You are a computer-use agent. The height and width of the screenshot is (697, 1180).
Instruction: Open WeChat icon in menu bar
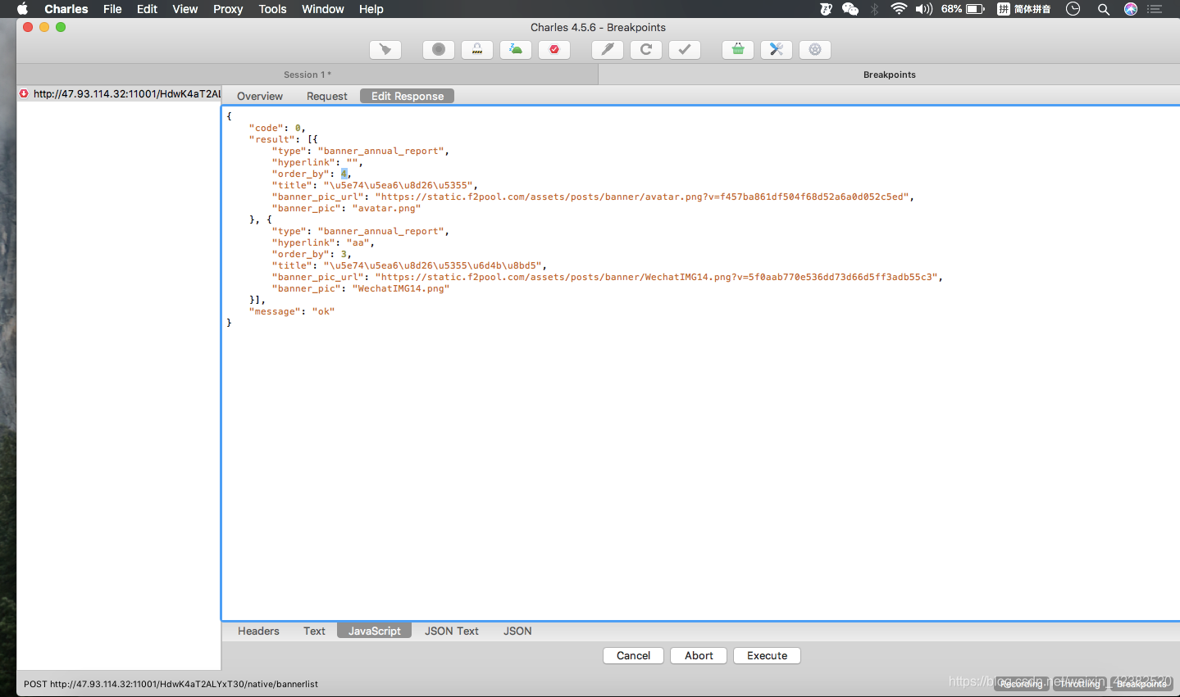click(x=850, y=9)
